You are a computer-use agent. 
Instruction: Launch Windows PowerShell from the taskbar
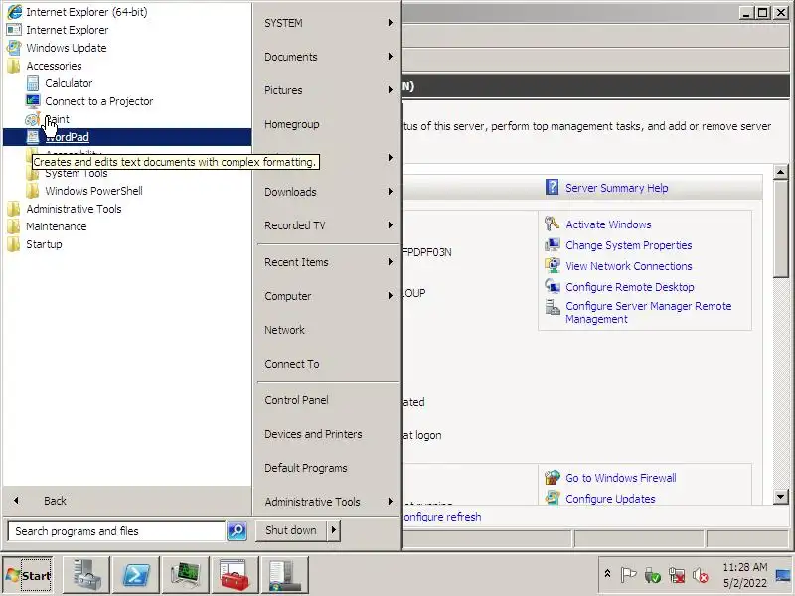tap(136, 575)
